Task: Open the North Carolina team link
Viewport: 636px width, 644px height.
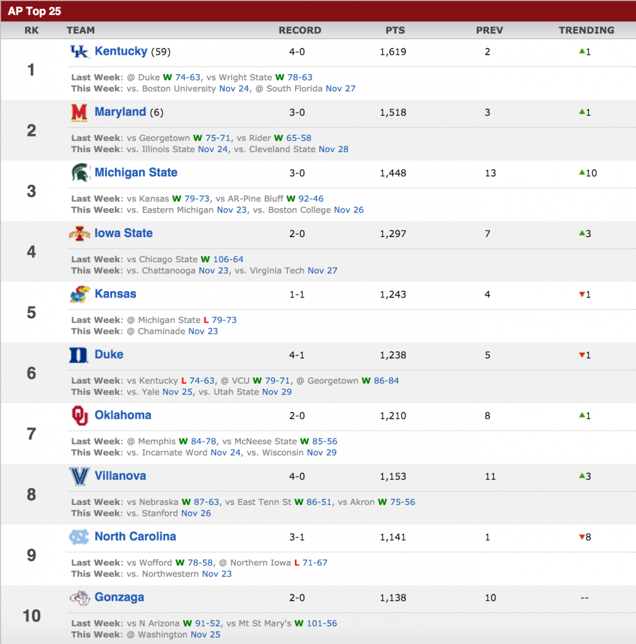Action: pos(135,537)
